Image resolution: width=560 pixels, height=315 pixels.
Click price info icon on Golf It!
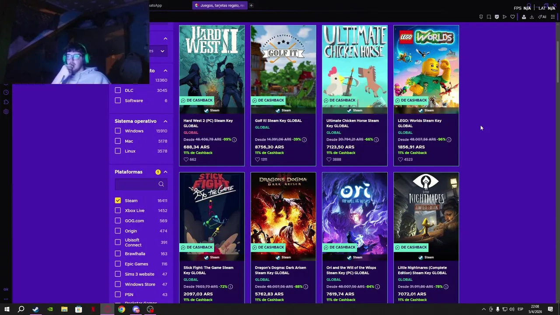point(304,140)
